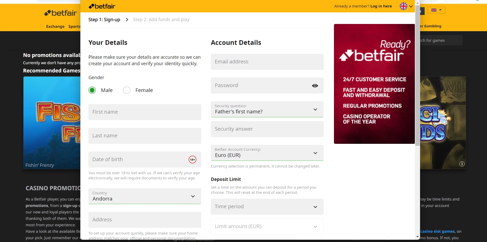Open Exchange menu on background page
Viewport: 487px width, 242px height.
coord(55,26)
